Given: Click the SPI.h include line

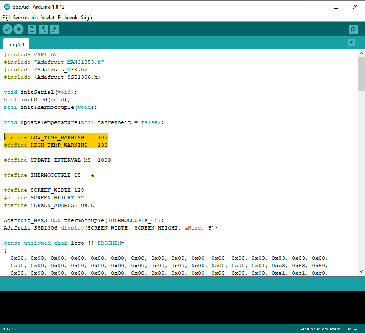Looking at the screenshot, I should [x=31, y=54].
